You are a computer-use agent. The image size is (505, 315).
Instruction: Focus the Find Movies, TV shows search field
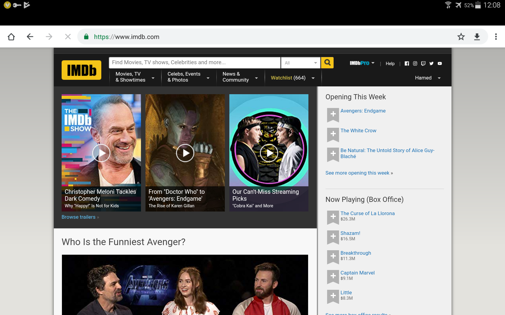194,62
